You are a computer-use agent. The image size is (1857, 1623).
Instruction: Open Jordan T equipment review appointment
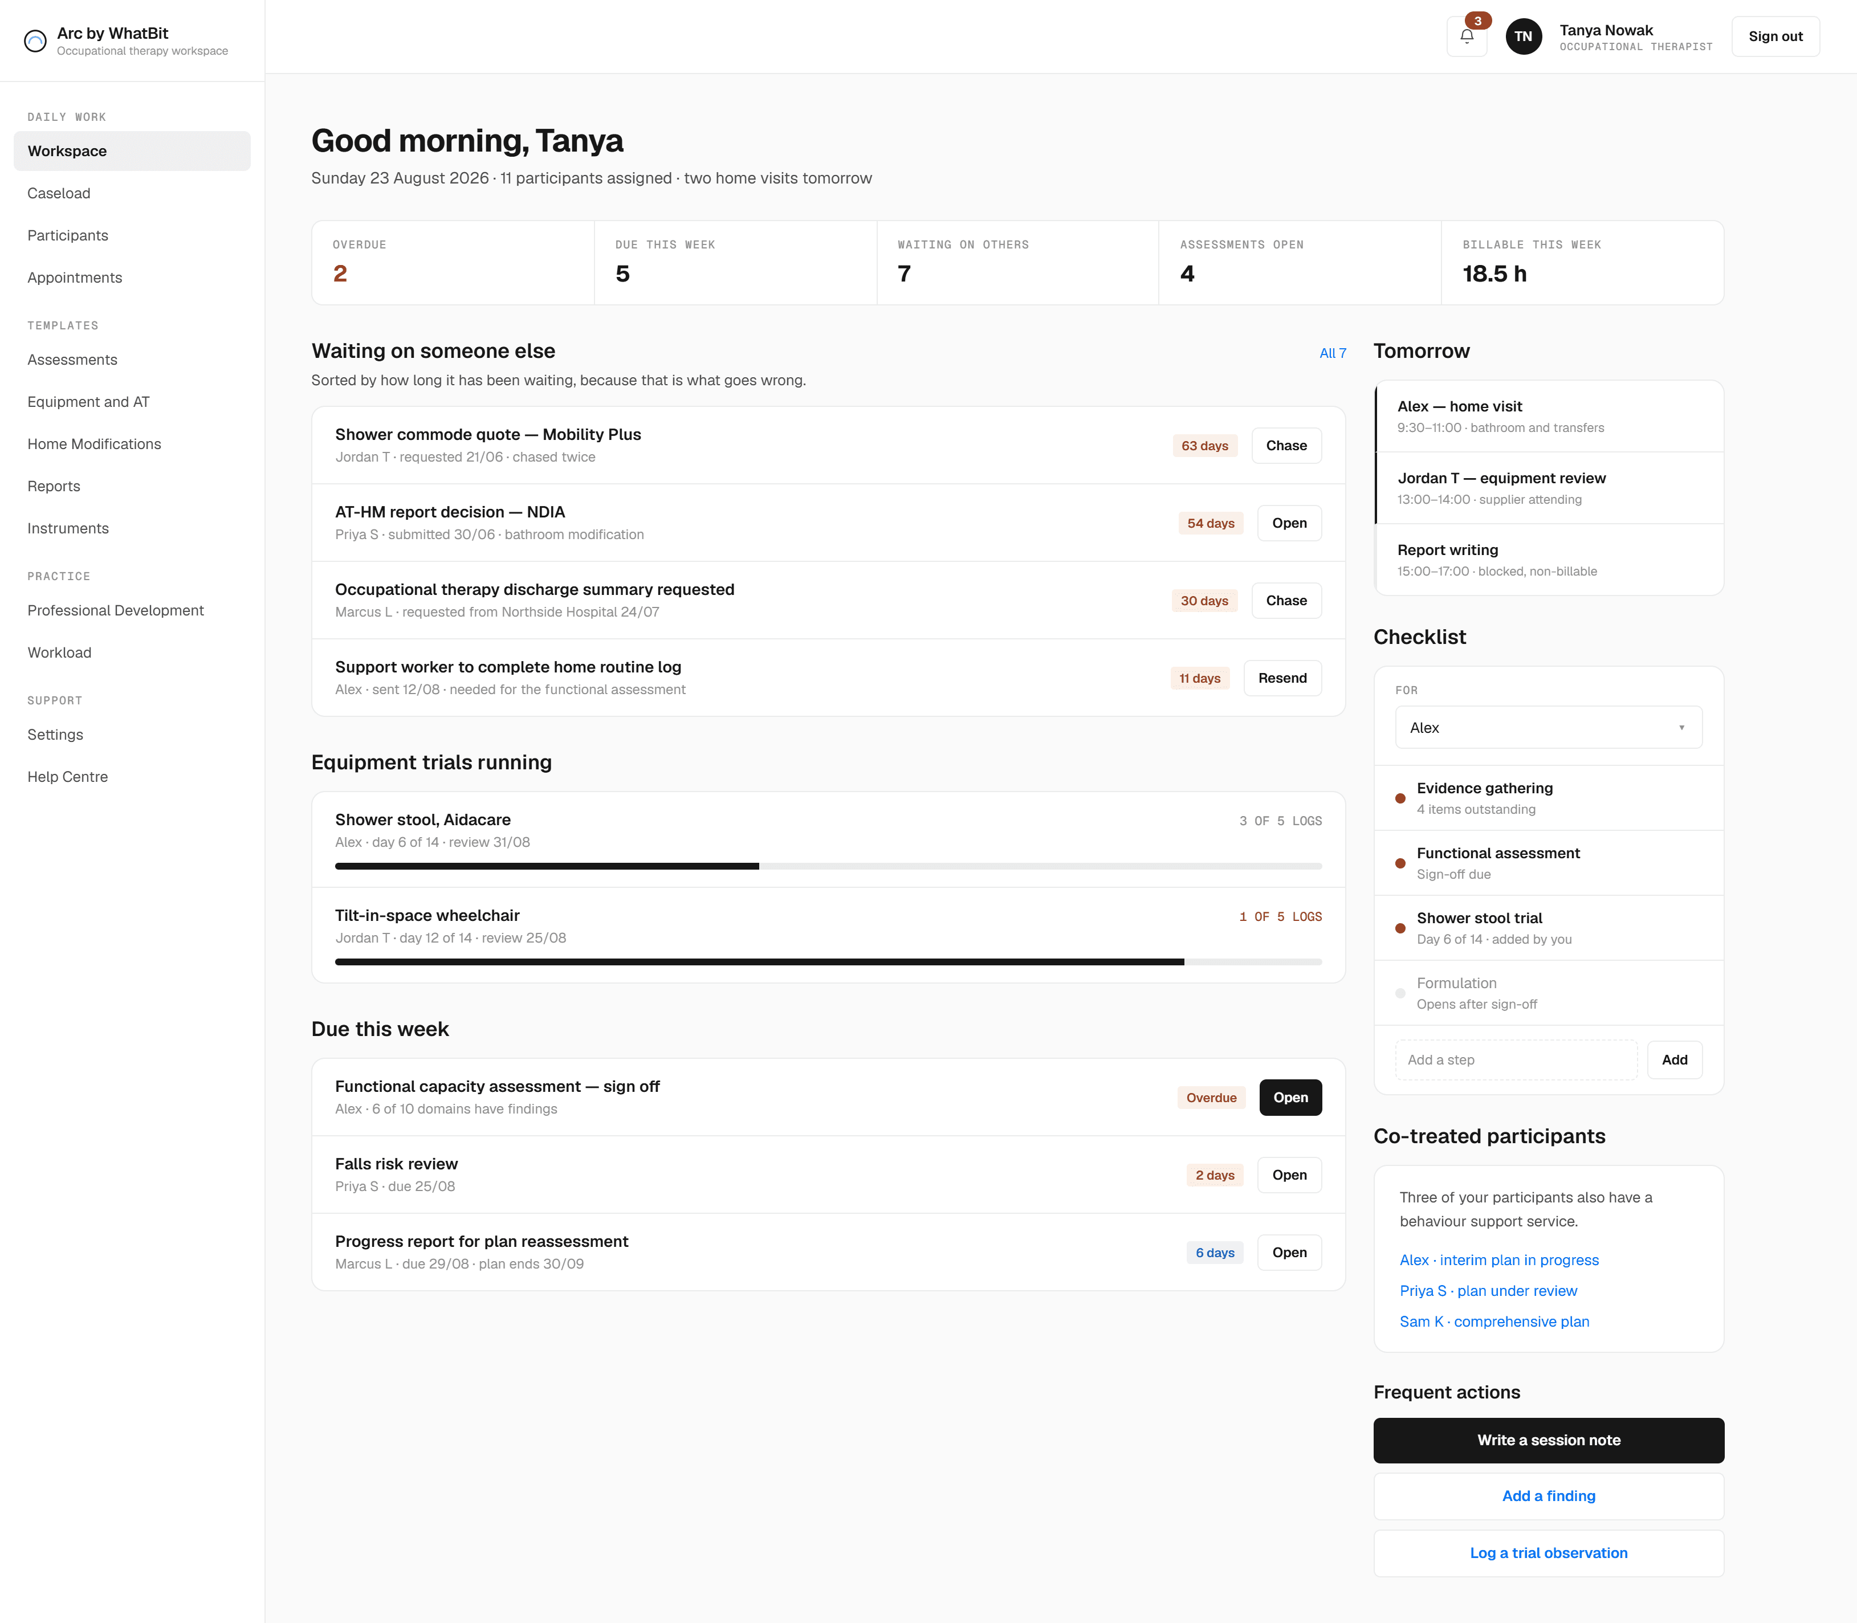pos(1549,488)
